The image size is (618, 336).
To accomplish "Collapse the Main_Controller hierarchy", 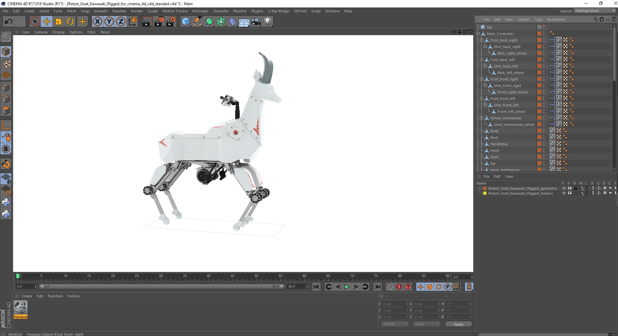I will tap(478, 34).
